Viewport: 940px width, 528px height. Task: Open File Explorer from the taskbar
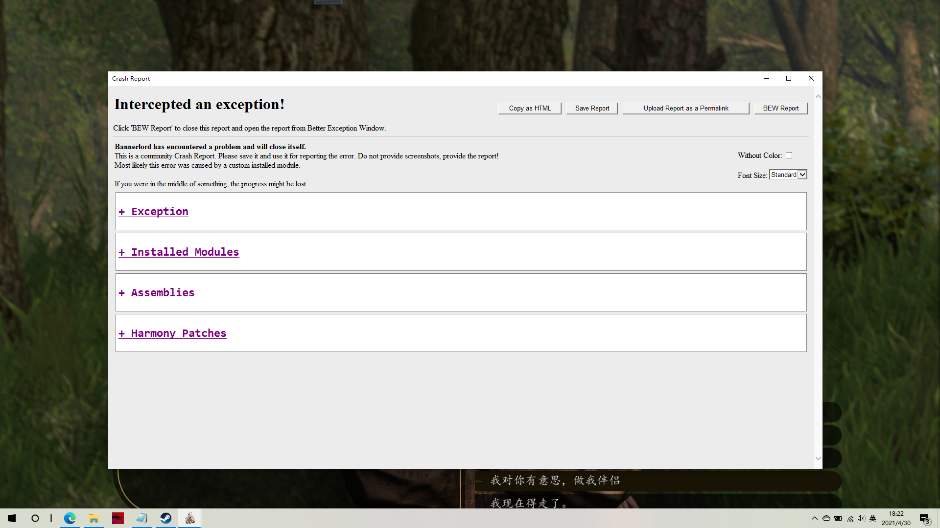coord(94,518)
